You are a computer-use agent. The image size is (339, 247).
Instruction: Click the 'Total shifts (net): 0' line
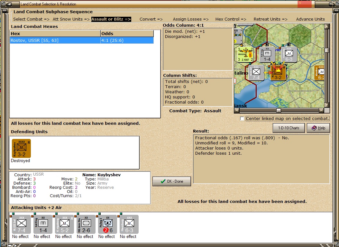[186, 81]
